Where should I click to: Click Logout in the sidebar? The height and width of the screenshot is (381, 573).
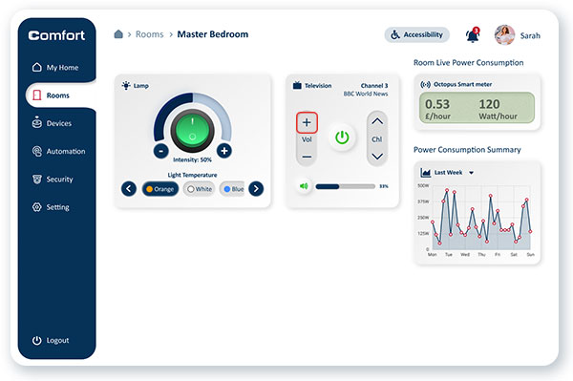coord(51,340)
